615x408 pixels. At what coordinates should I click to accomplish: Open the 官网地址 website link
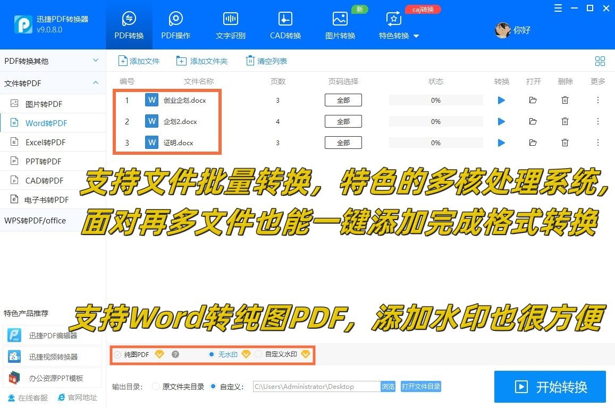77,398
